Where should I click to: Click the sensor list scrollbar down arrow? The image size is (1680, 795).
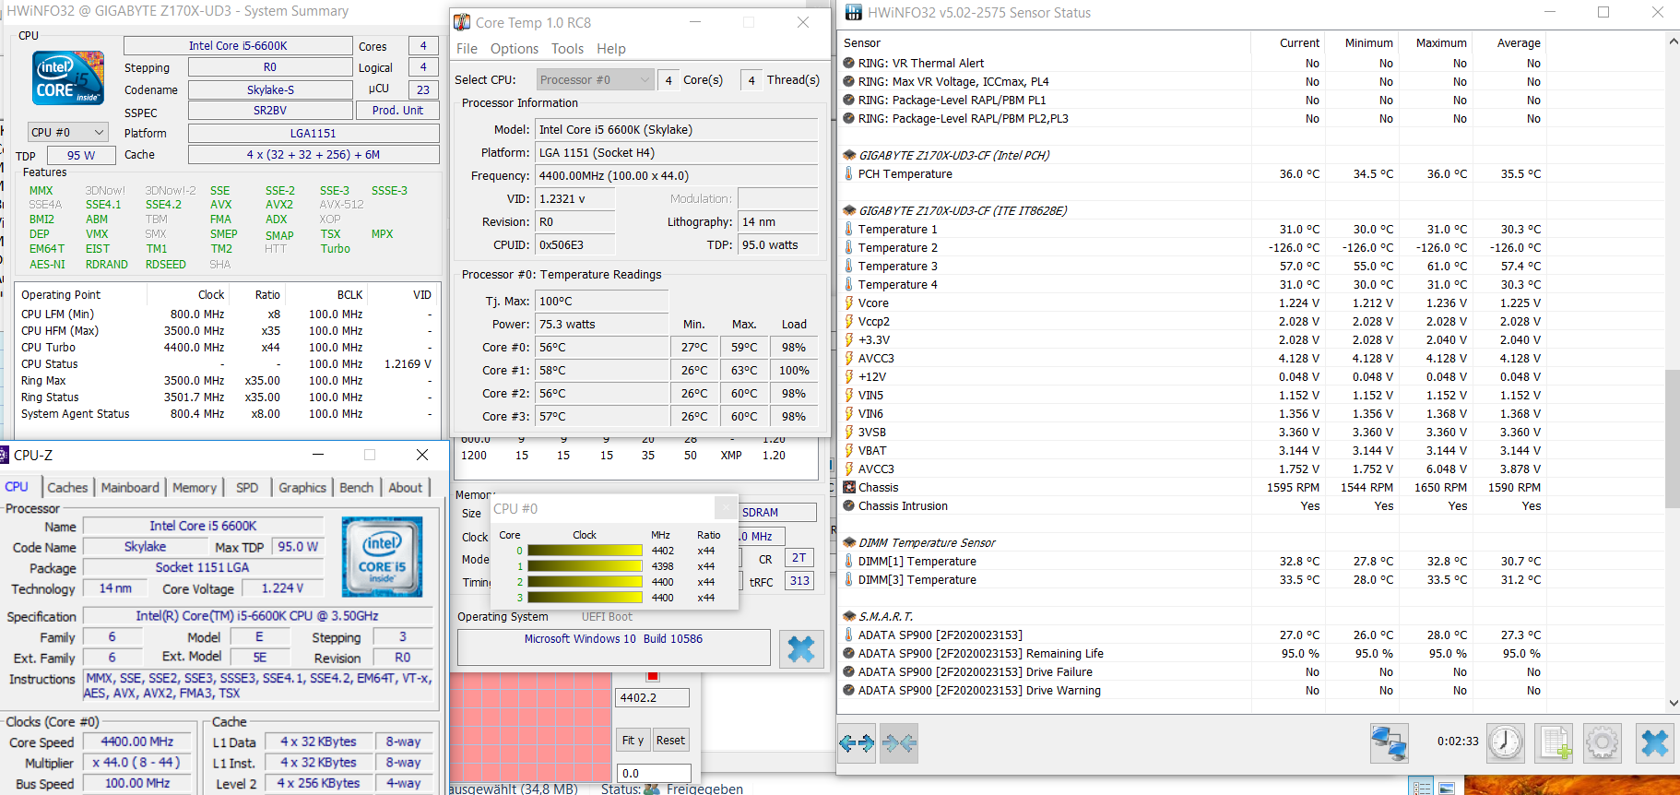click(1672, 703)
